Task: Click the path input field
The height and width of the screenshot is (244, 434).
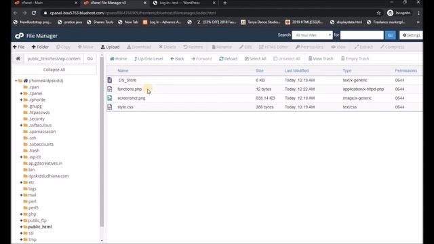Action: (54, 59)
